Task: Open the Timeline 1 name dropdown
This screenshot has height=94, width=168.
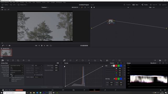Action: [45, 7]
